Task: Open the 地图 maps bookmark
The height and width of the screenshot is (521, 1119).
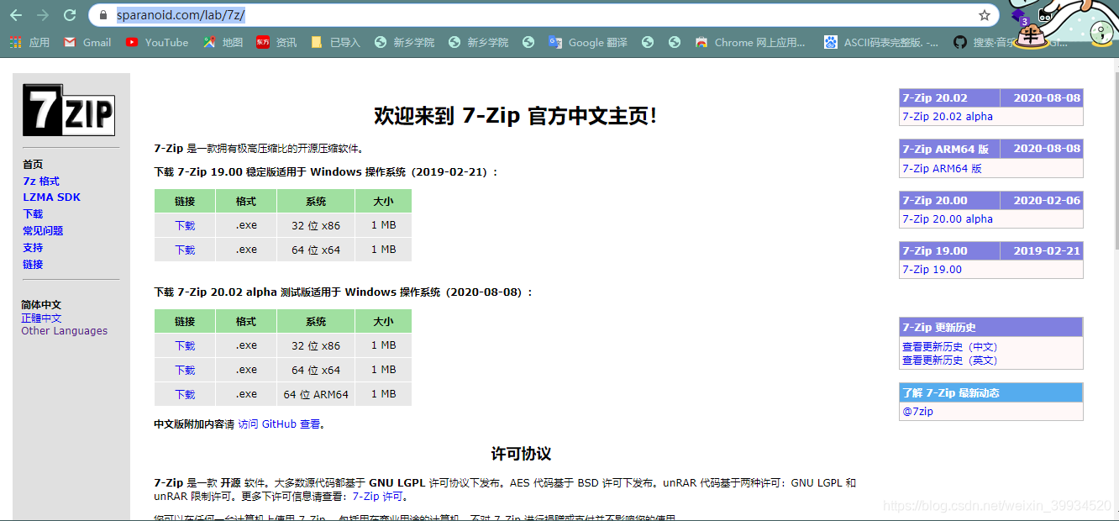Action: point(223,42)
